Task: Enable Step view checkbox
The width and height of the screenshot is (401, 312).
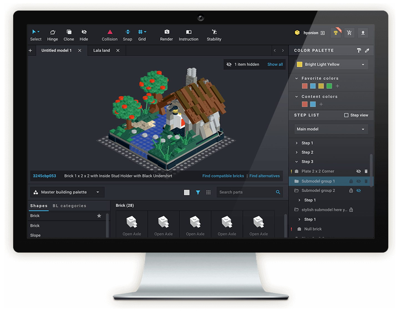Action: (x=346, y=115)
